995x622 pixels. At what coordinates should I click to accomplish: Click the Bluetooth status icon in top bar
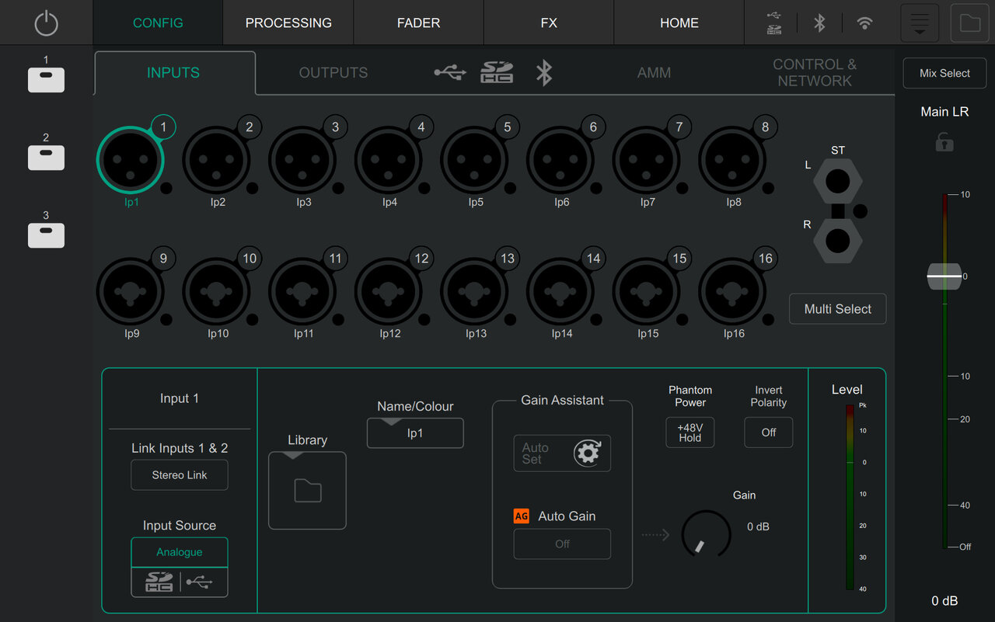[819, 23]
